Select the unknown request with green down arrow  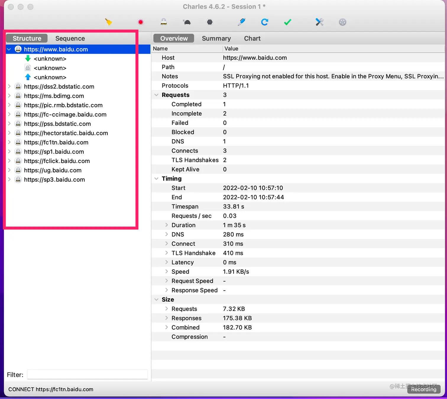click(x=50, y=58)
